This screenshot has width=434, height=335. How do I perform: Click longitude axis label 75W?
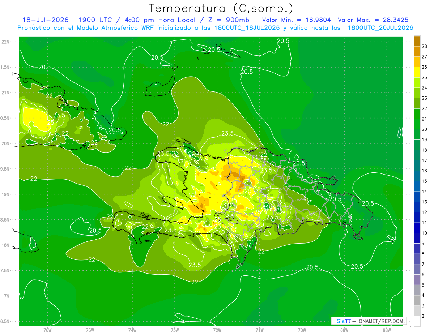click(x=90, y=330)
